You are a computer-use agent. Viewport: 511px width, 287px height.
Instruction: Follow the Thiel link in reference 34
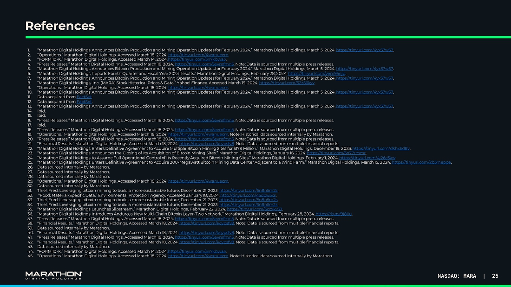tap(249, 204)
